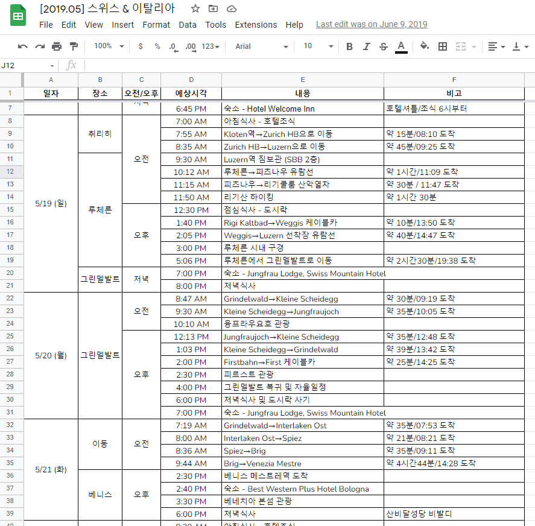535x526 pixels.
Task: Click the merge cells icon
Action: (x=461, y=46)
